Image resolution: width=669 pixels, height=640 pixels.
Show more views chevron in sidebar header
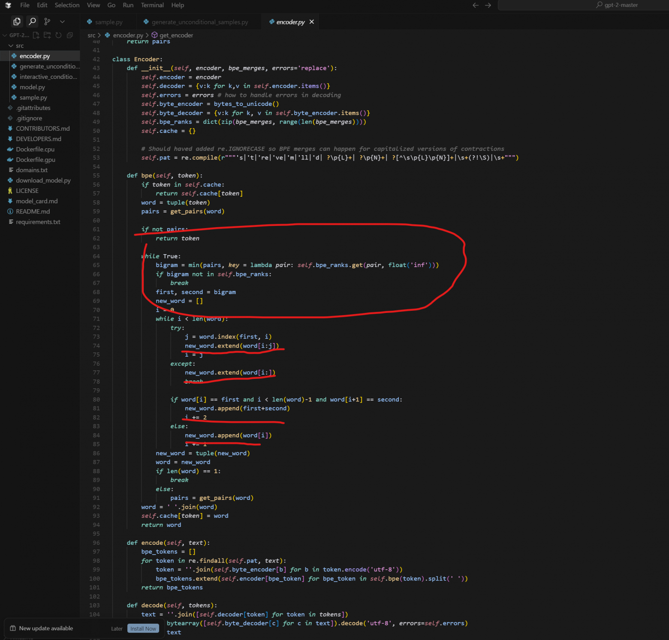62,21
